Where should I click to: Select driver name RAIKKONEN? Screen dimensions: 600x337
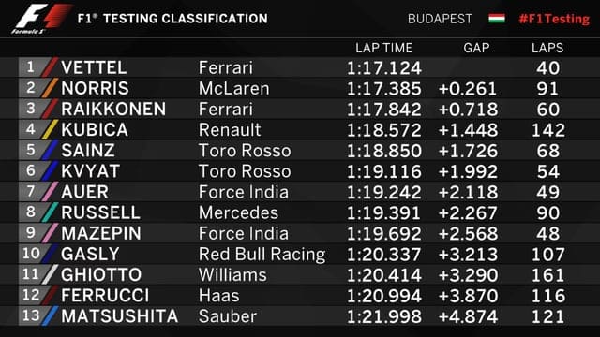[113, 109]
